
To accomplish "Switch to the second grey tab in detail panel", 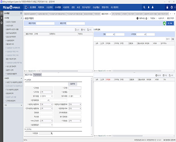I will pyautogui.click(x=37, y=75).
